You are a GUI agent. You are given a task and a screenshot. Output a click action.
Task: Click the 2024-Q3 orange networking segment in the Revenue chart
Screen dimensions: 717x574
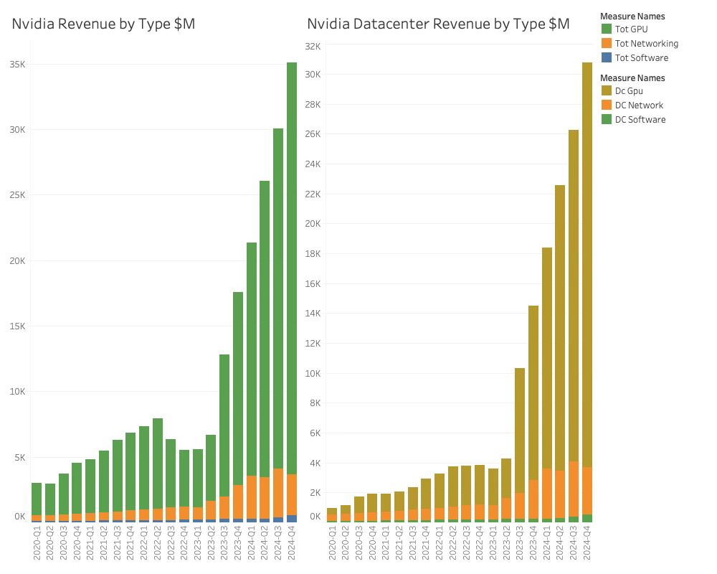pyautogui.click(x=278, y=493)
